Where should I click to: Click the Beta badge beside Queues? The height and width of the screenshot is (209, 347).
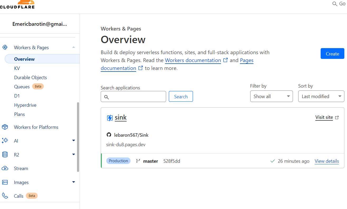pyautogui.click(x=38, y=86)
